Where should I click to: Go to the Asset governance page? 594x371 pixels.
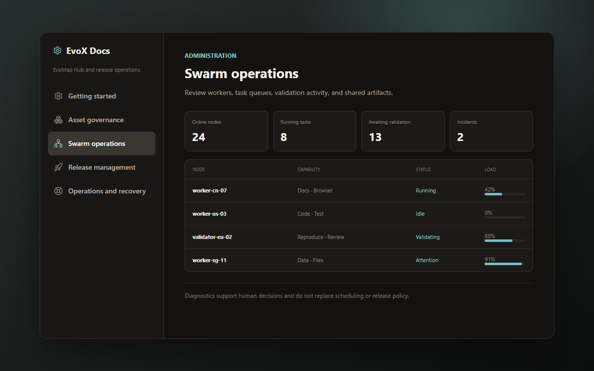click(x=101, y=120)
